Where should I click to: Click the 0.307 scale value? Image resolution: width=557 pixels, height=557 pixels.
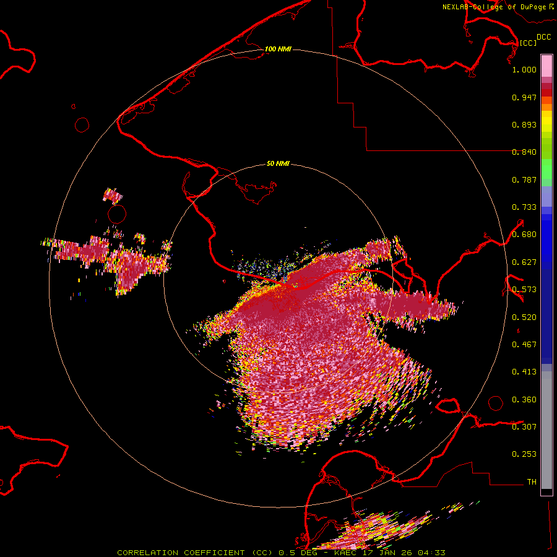[x=524, y=427]
